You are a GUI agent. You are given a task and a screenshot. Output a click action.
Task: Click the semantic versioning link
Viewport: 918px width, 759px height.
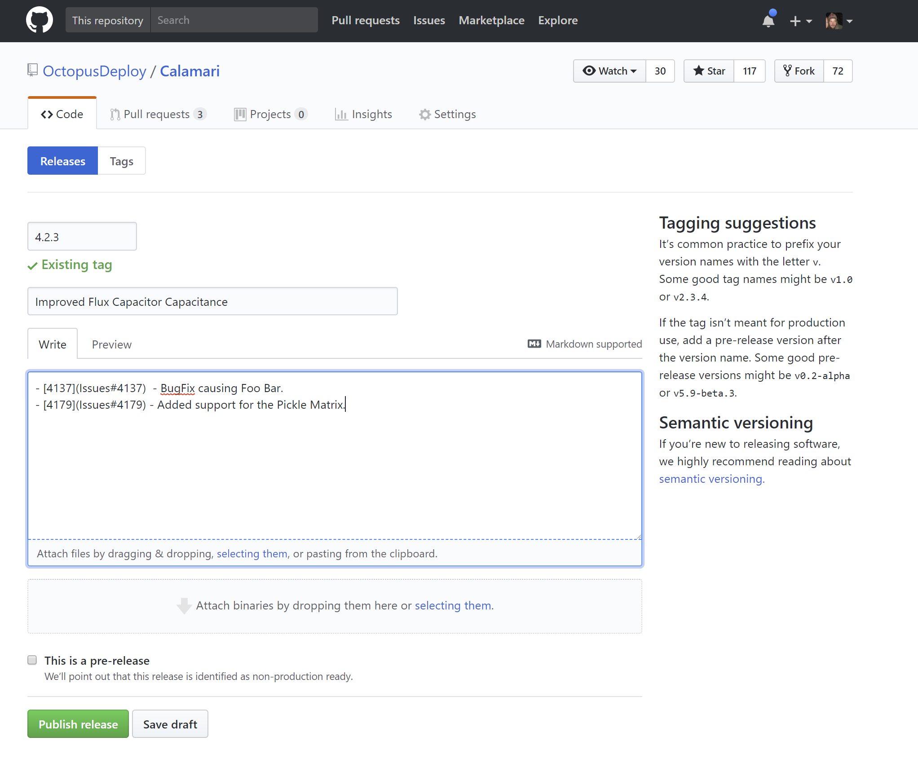(710, 478)
